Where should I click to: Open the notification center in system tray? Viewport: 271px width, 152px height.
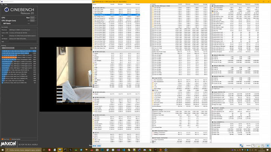pos(268,150)
